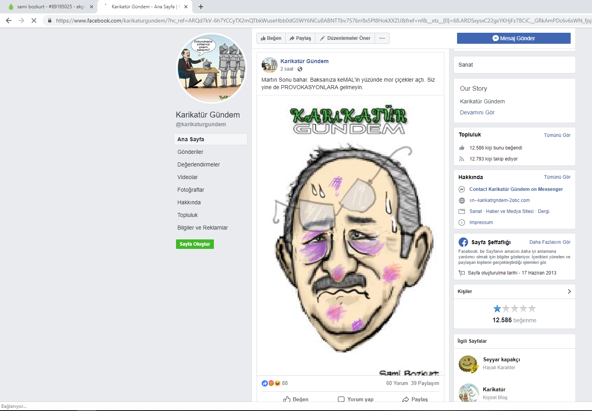Close the Karikatür Gündem tab
The height and width of the screenshot is (411, 592).
(x=186, y=7)
